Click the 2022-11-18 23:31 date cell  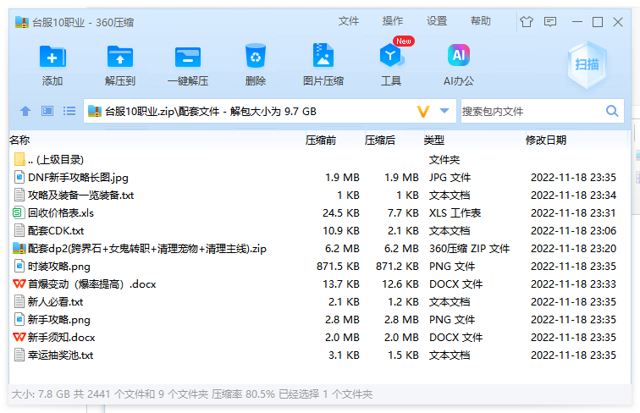573,213
